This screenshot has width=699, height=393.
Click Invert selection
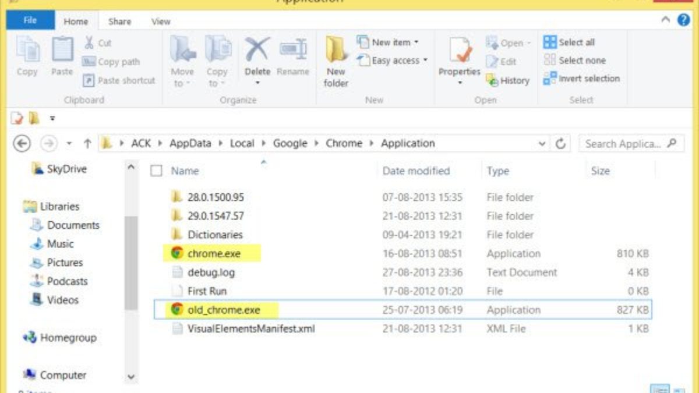(581, 78)
